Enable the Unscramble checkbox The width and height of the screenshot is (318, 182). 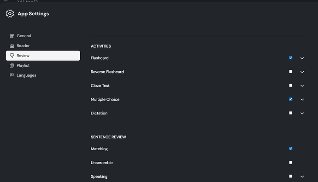291,162
